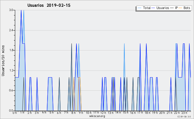Click the wikiscan.org label

coord(97,116)
